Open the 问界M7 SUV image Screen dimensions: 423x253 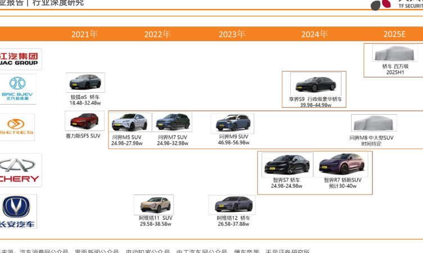[172, 122]
